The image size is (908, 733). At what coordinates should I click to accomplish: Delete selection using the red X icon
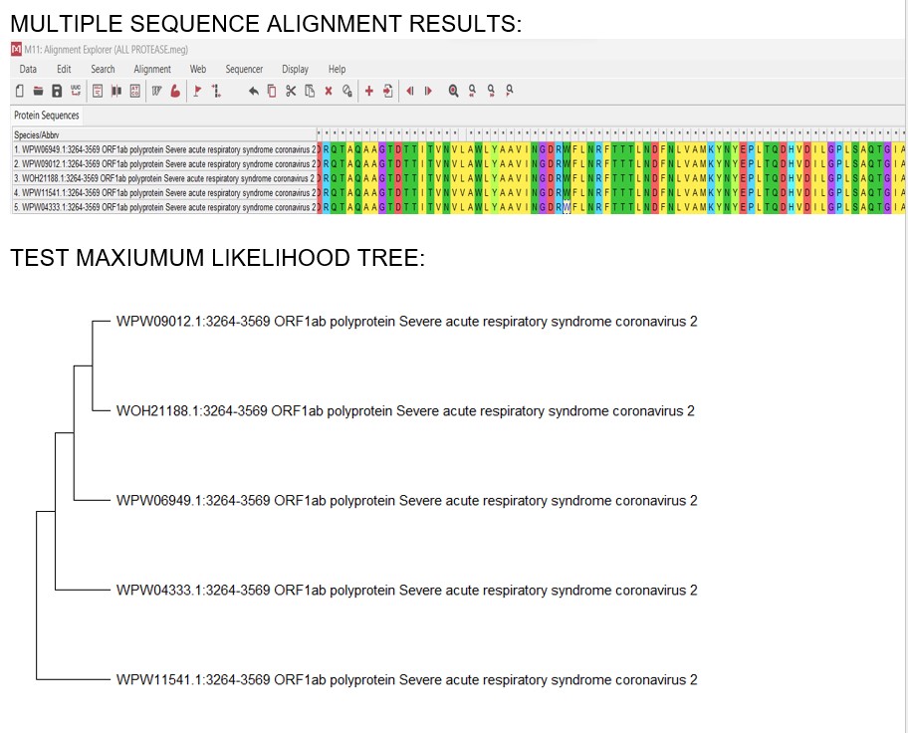click(329, 91)
